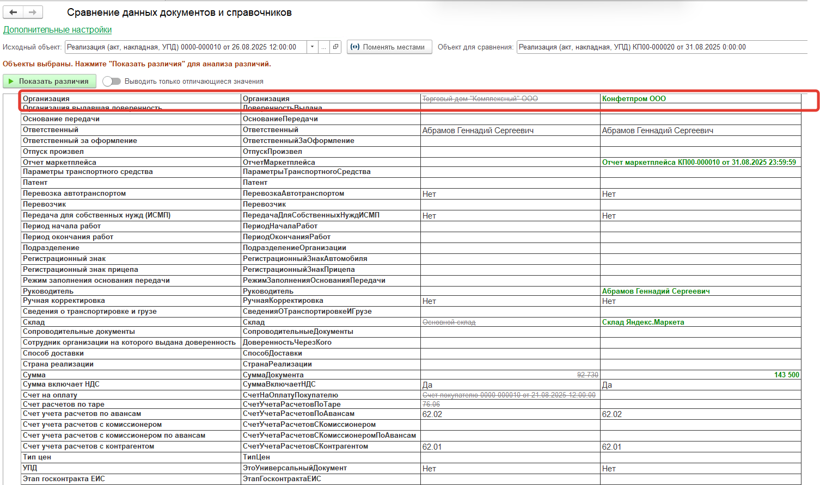This screenshot has width=820, height=485.
Task: Select the СчетУчетаРасчетовСКомиссионером attribute cell
Action: [x=331, y=424]
